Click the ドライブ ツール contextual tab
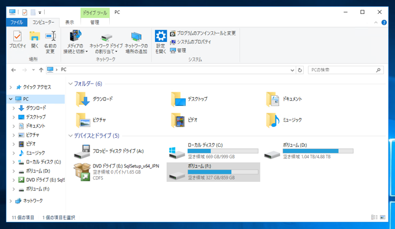 tap(95, 13)
